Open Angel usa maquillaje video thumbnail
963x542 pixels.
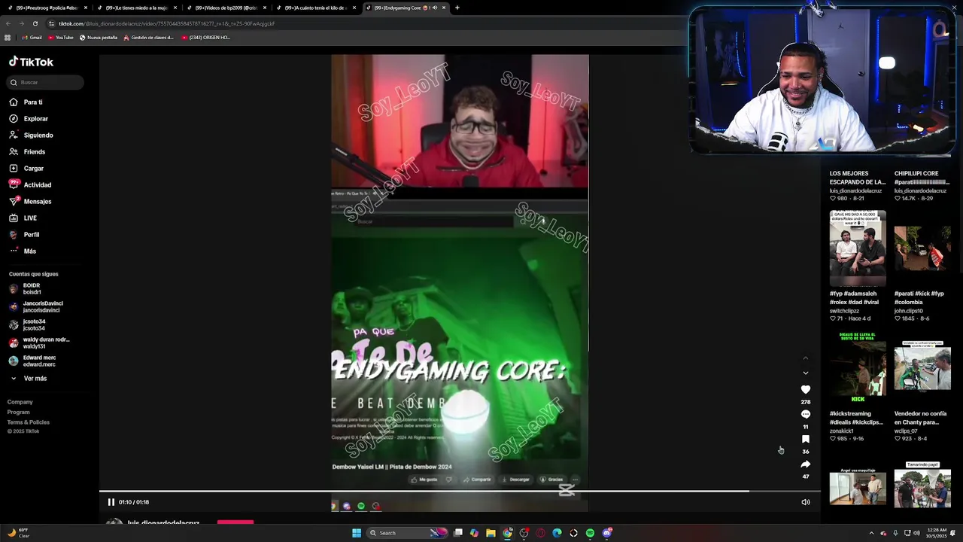point(858,486)
